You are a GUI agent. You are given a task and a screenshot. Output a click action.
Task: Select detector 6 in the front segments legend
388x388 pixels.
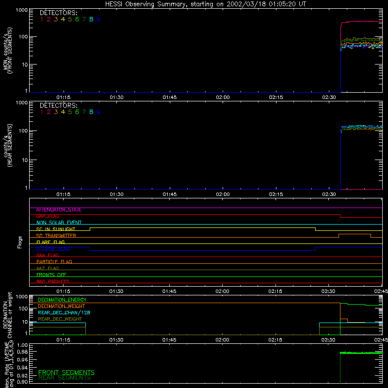point(77,19)
